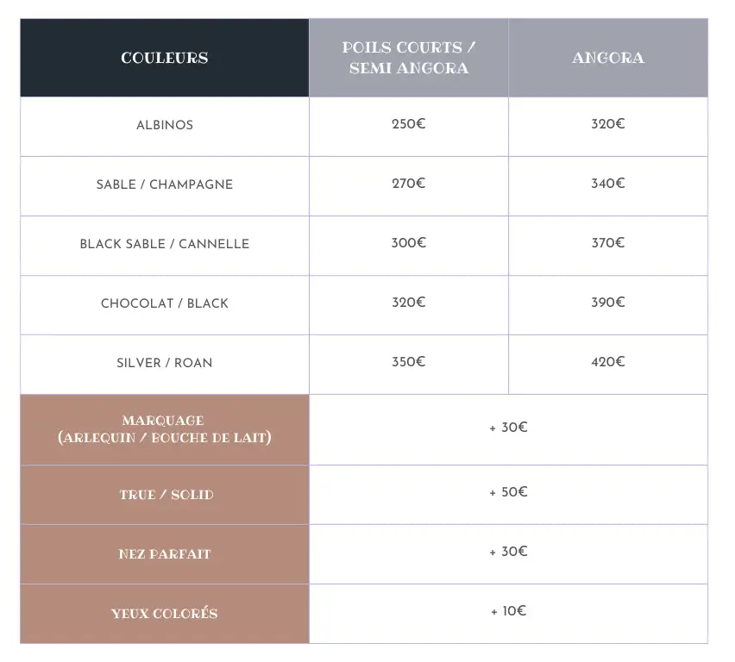
Task: Click the TRUE / SOLID option cell
Action: [165, 495]
